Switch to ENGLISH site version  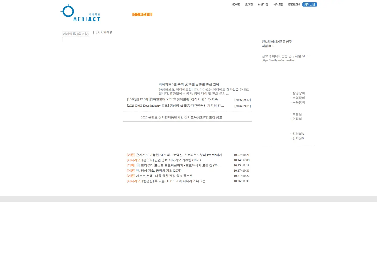(x=294, y=4)
